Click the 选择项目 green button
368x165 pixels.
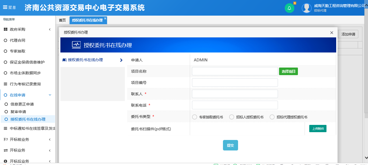coord(288,71)
